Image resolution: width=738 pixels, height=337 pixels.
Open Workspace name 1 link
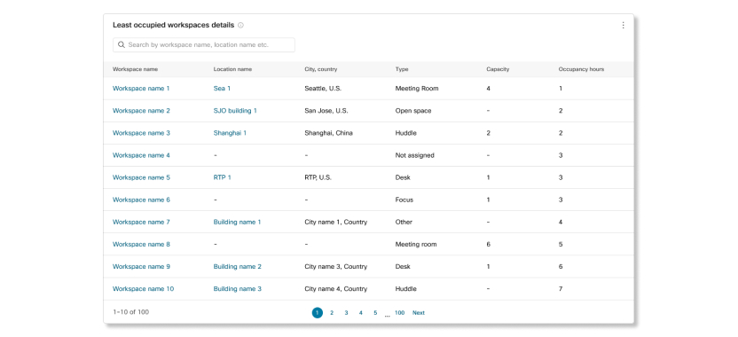click(141, 89)
